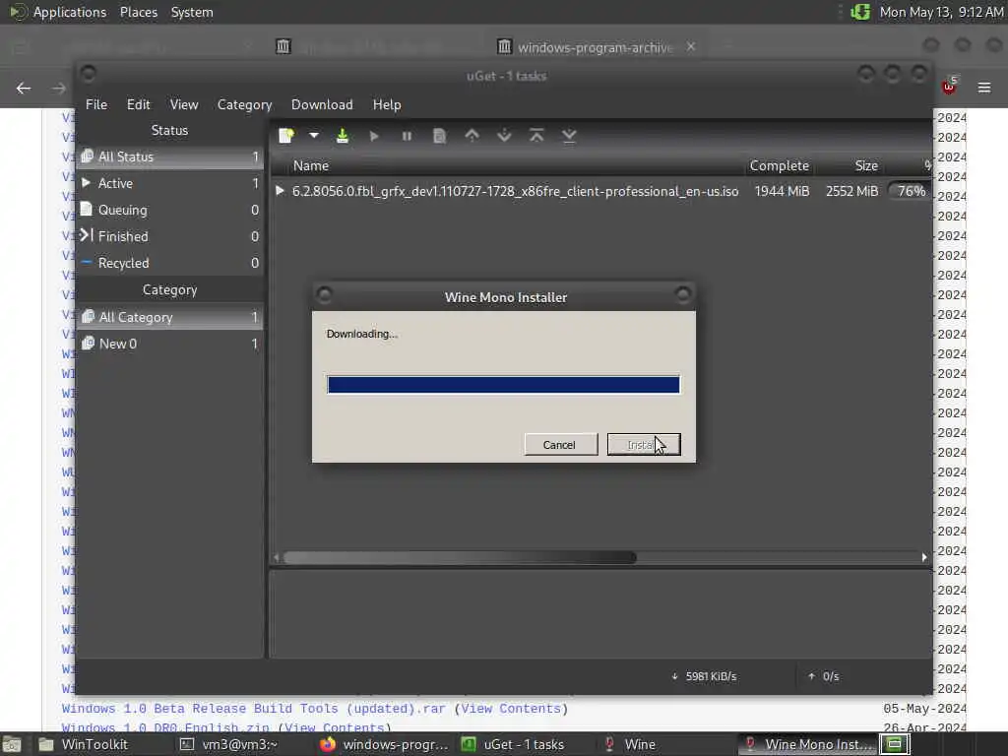Click the pause toolbar icon
This screenshot has width=1008, height=756.
pos(407,136)
